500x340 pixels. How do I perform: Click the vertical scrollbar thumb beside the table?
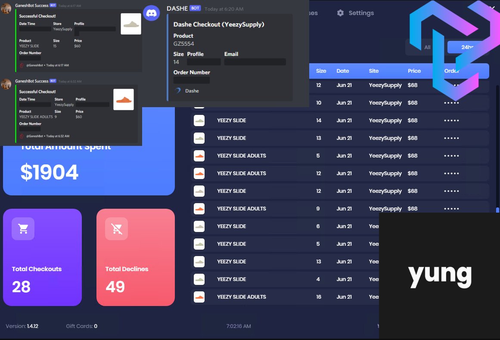[497, 210]
